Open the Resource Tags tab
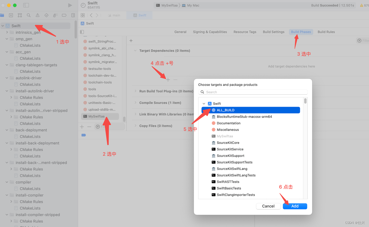The height and width of the screenshot is (227, 369). pos(245,32)
